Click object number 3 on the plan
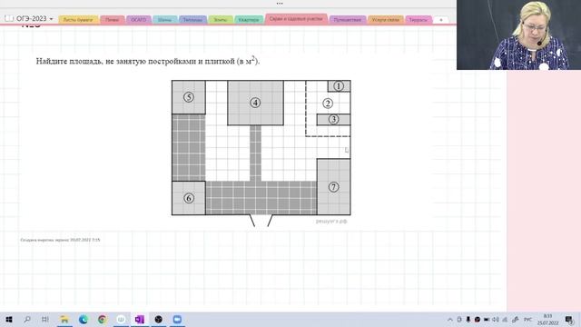The image size is (581, 327). (x=333, y=119)
